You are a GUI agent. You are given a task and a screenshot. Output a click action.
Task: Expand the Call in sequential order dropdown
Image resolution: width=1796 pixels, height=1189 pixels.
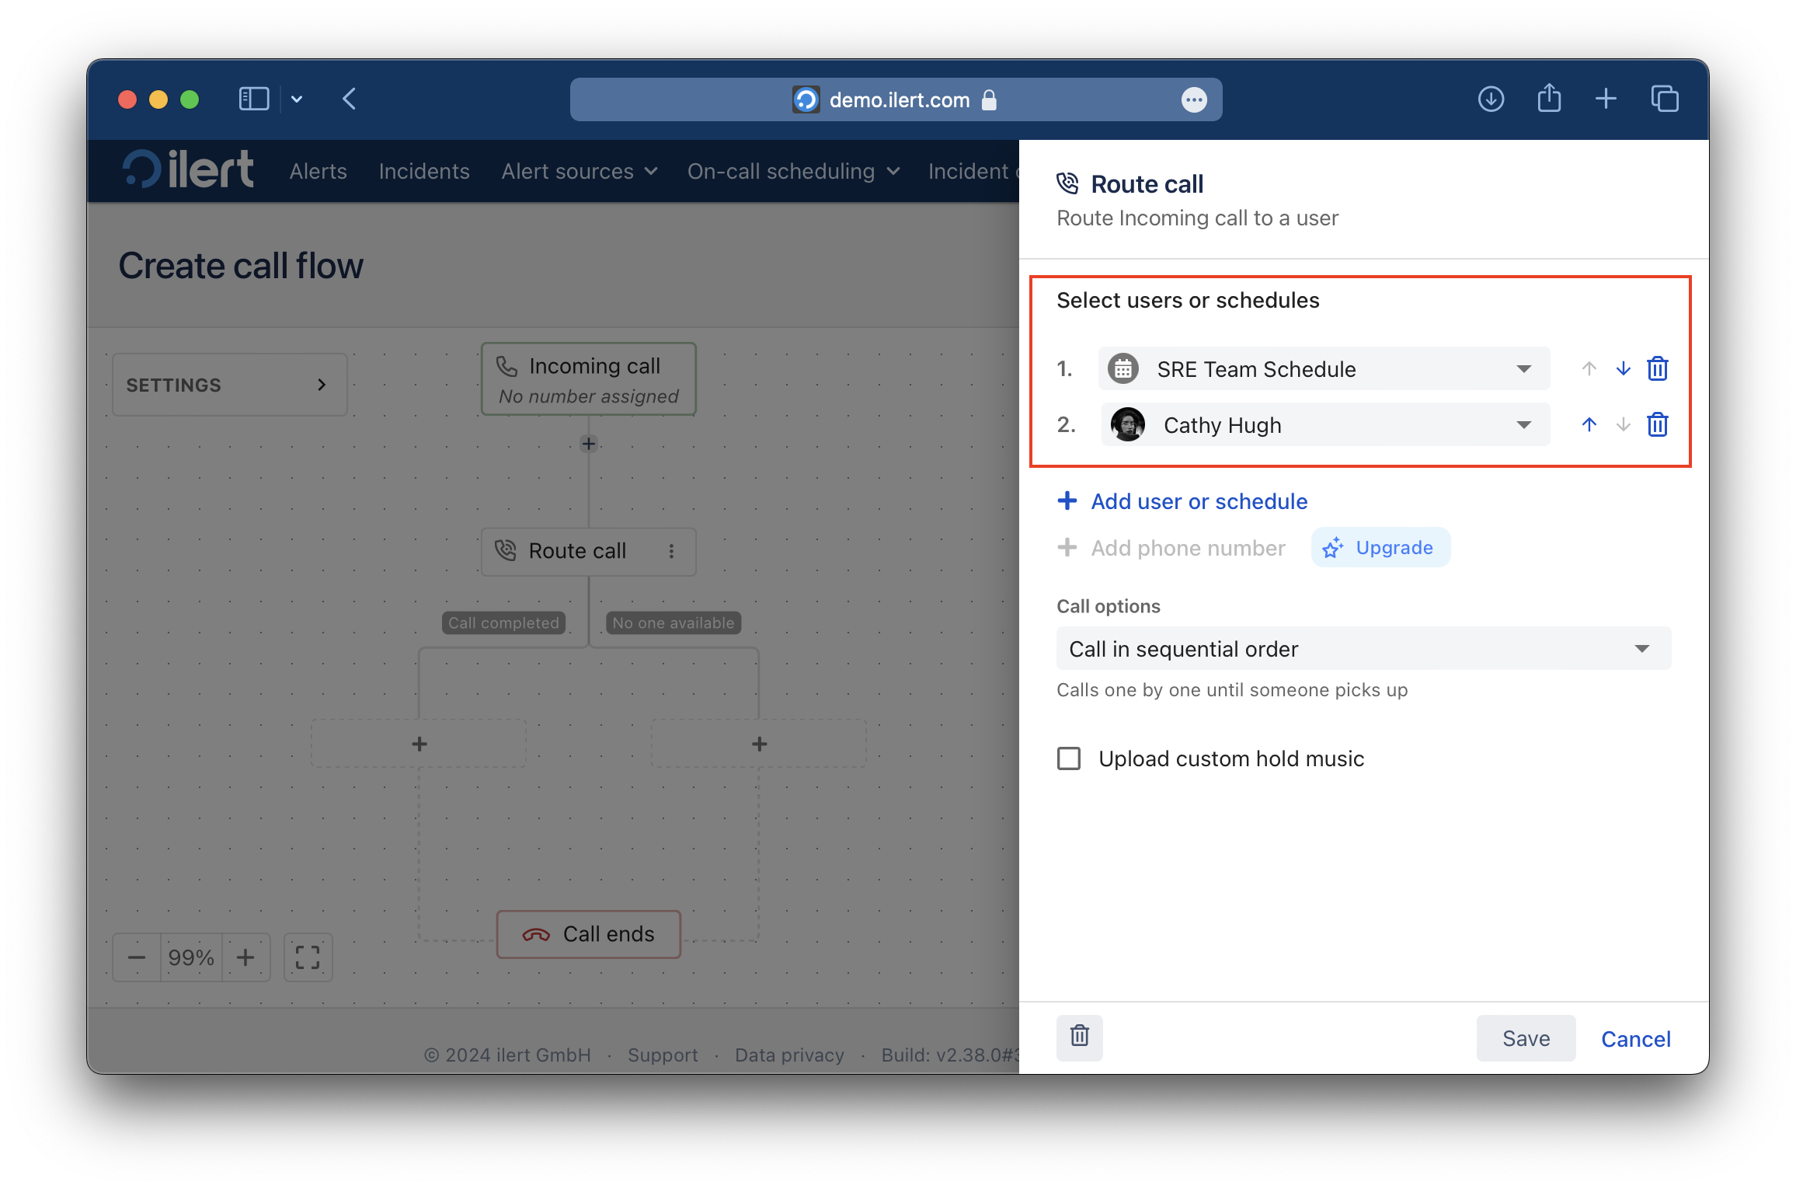(x=1363, y=648)
